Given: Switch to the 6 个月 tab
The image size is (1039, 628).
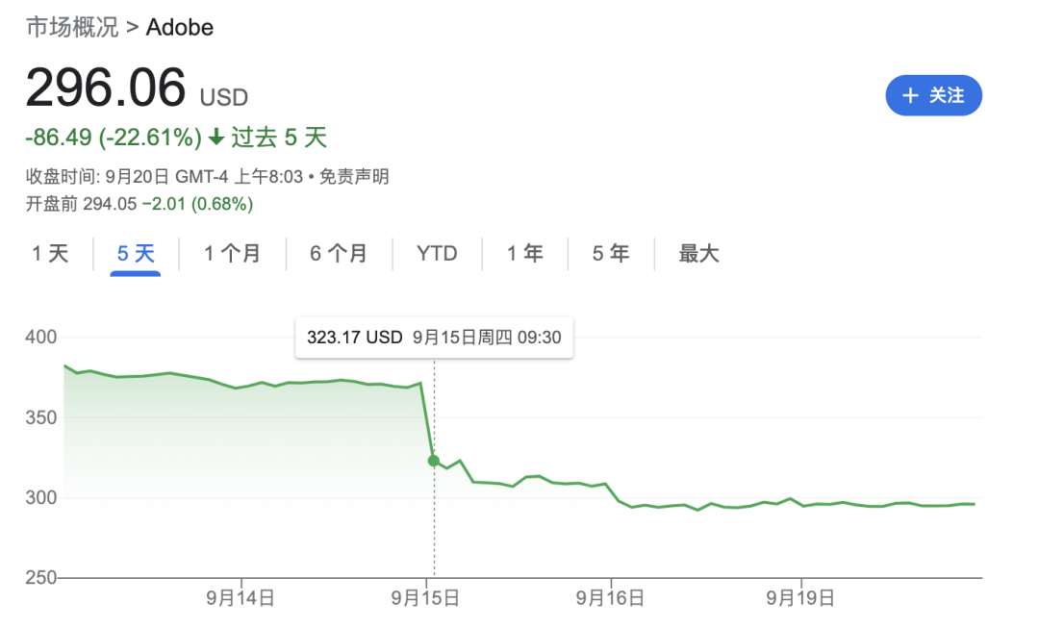Looking at the screenshot, I should point(339,253).
